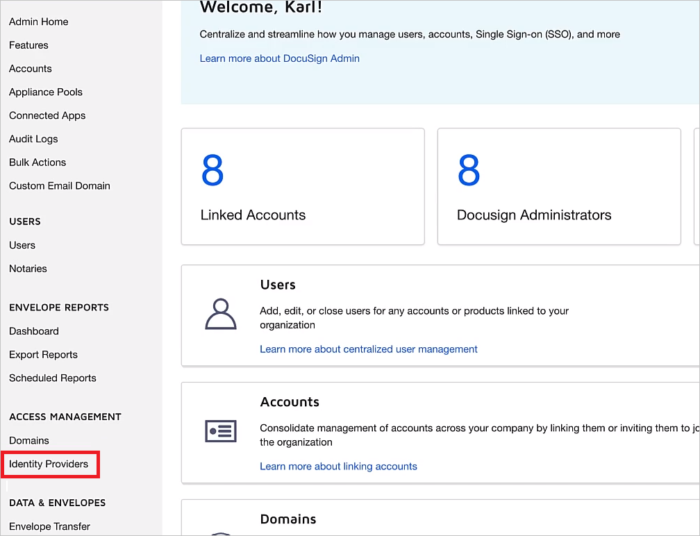The height and width of the screenshot is (536, 700).
Task: Select Users under USERS section
Action: 22,245
